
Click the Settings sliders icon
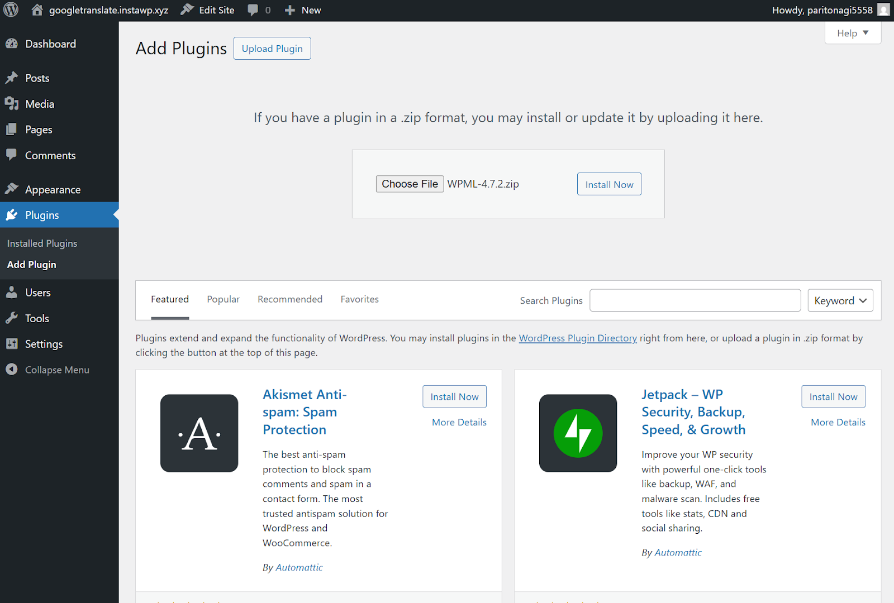click(12, 344)
